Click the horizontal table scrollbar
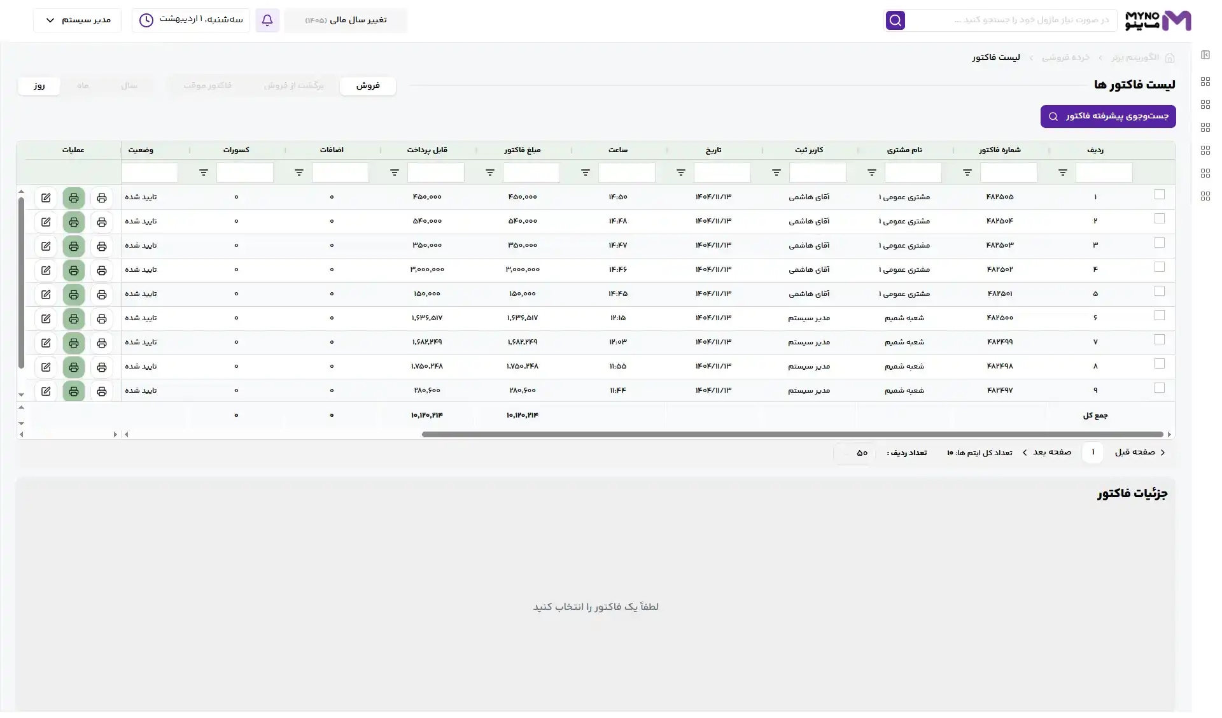 click(x=792, y=435)
